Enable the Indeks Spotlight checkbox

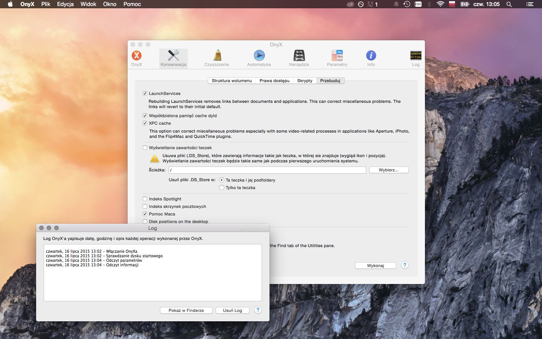pos(145,199)
